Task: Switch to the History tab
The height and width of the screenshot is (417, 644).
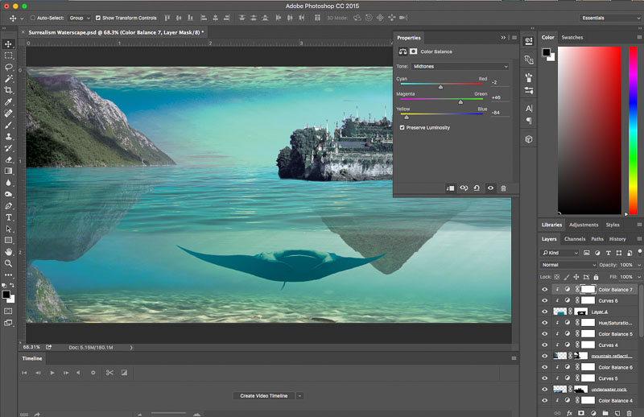Action: coord(617,239)
